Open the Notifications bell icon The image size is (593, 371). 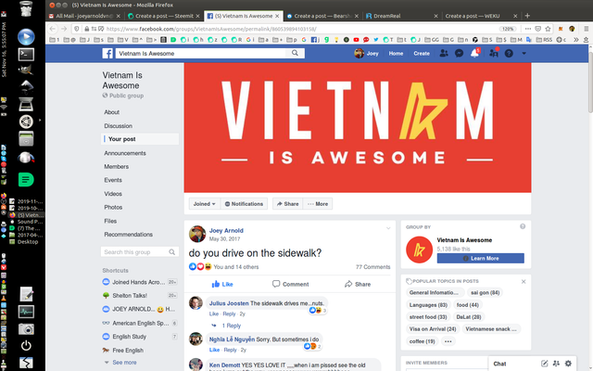(x=474, y=54)
